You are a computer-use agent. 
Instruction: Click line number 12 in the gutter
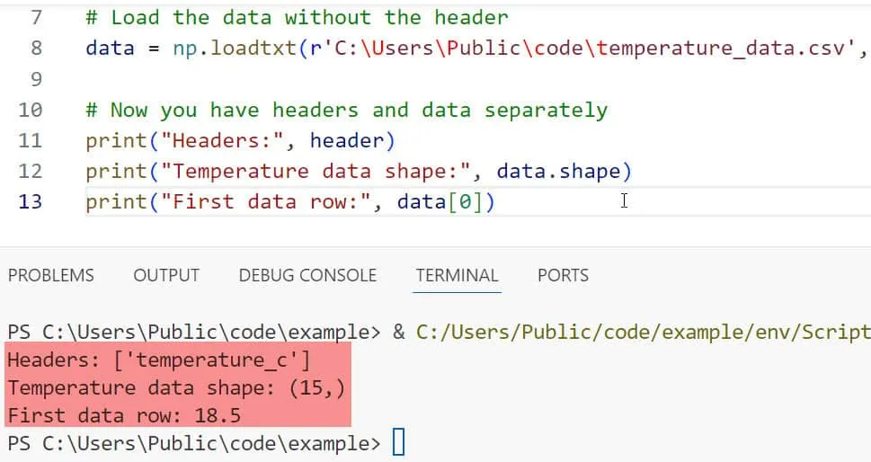(31, 171)
